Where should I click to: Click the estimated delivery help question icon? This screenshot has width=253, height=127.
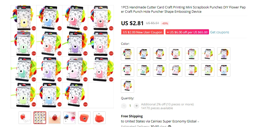pos(170,126)
